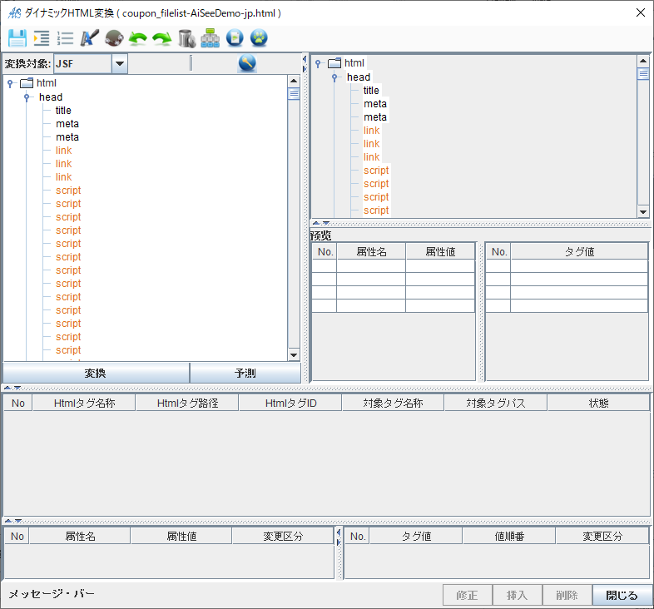Viewport: 654px width, 609px height.
Task: Click 変更区分 header next to 値順番
Action: (x=602, y=536)
